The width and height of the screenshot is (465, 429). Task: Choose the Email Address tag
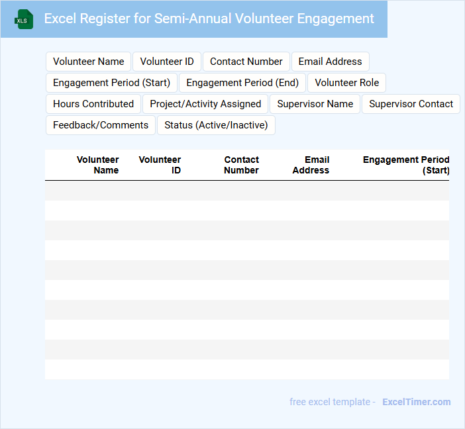(x=330, y=62)
